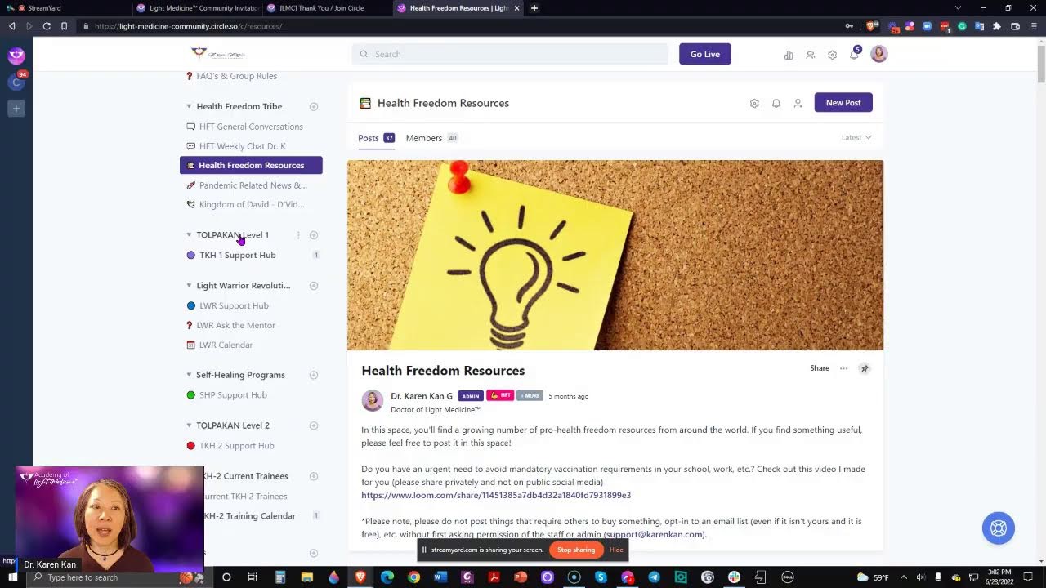
Task: Open the Brave wallet icon
Action: (1015, 26)
